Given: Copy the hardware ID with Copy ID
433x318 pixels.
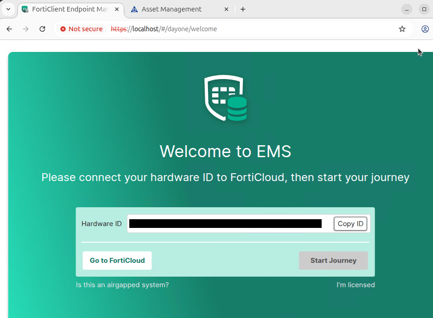Looking at the screenshot, I should [351, 224].
